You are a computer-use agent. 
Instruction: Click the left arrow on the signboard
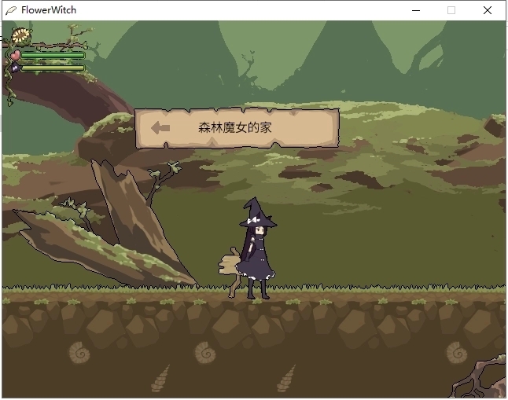(x=160, y=127)
